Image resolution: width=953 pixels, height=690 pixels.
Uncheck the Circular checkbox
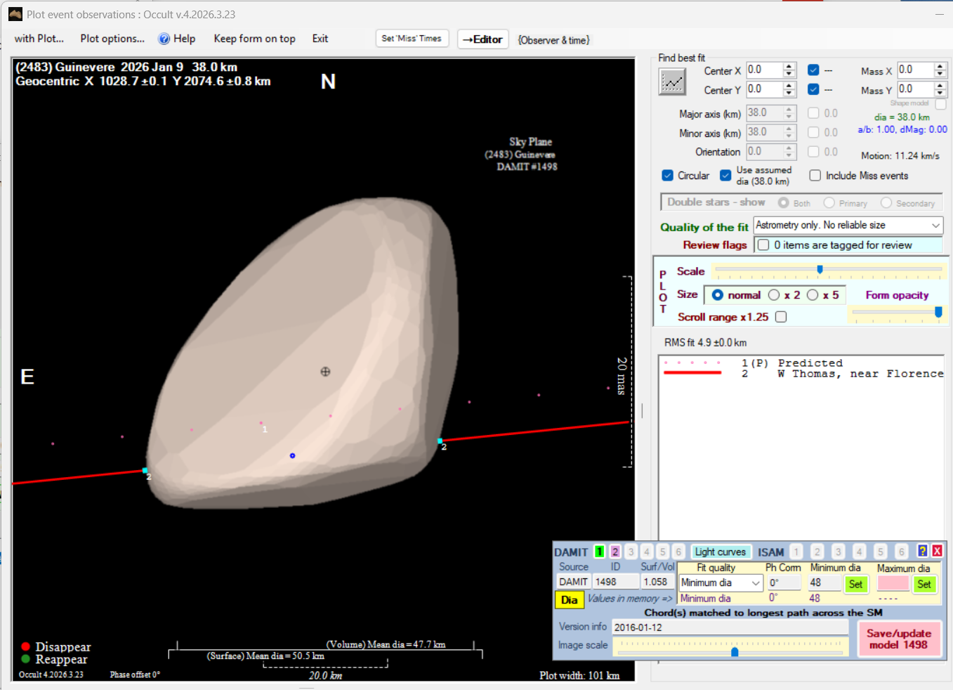[x=668, y=176]
